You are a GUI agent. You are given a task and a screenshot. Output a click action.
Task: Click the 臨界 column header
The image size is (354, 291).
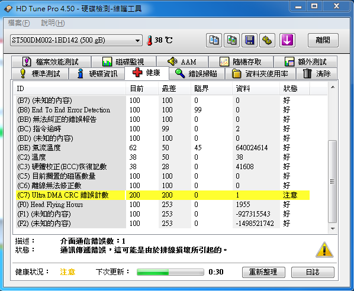point(211,89)
